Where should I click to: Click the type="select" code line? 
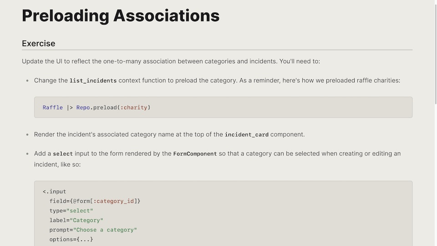click(71, 210)
